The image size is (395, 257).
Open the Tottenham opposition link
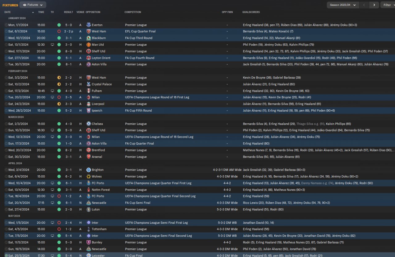99,229
